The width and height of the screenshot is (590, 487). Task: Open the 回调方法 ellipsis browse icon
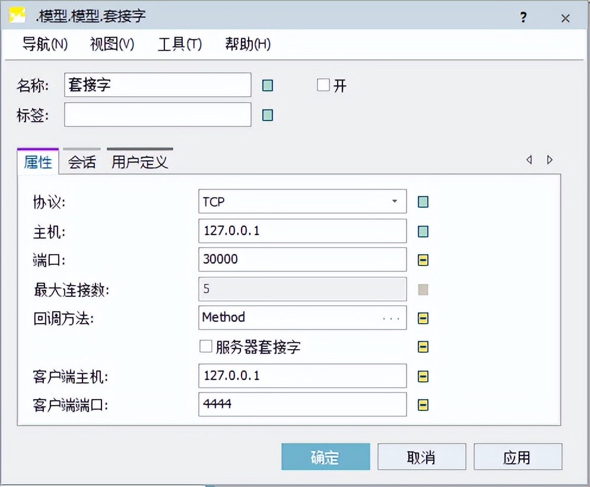(x=391, y=318)
